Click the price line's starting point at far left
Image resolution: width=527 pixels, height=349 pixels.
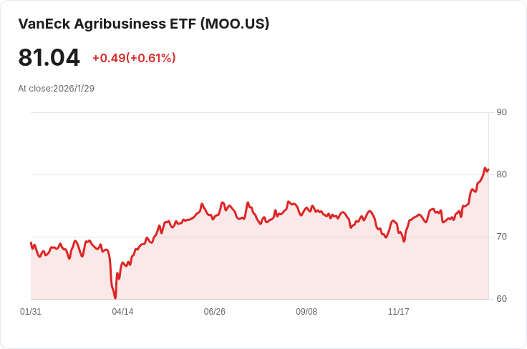31,242
